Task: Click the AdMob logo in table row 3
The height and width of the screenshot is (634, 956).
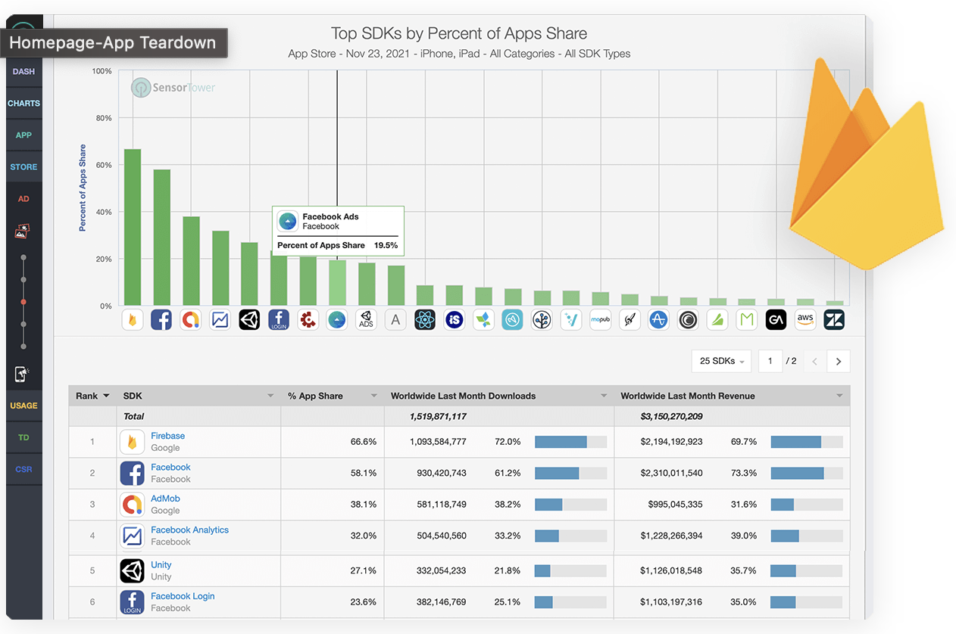Action: [132, 505]
